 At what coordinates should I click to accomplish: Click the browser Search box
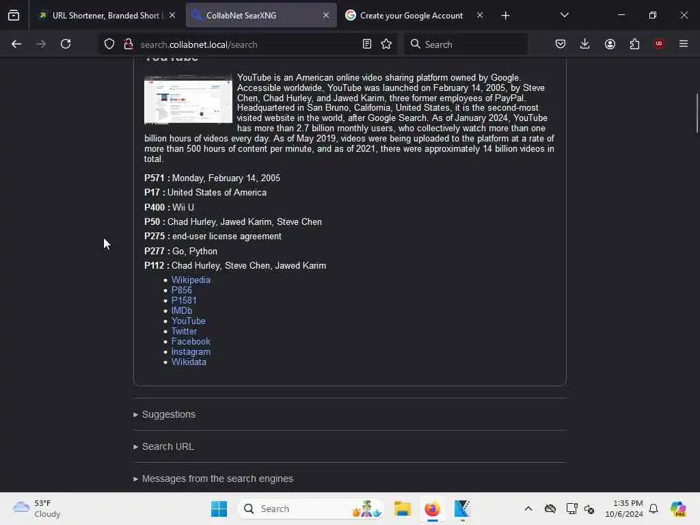[x=466, y=44]
